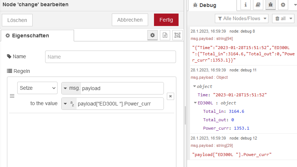This screenshot has height=167, width=297.
Task: Delete the rule with x button
Action: tap(170, 96)
